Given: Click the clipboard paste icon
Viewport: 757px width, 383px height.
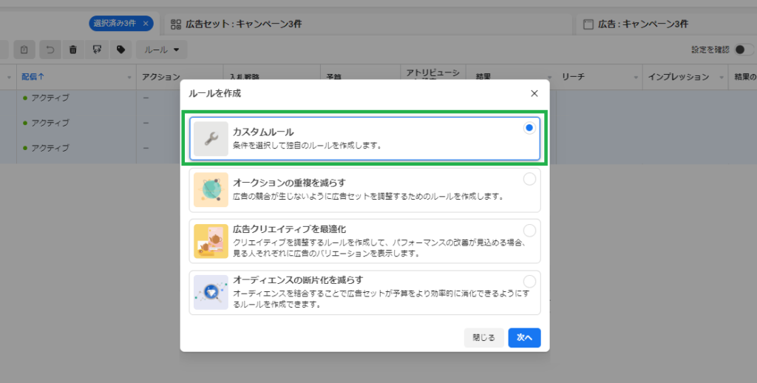Looking at the screenshot, I should click(x=24, y=50).
